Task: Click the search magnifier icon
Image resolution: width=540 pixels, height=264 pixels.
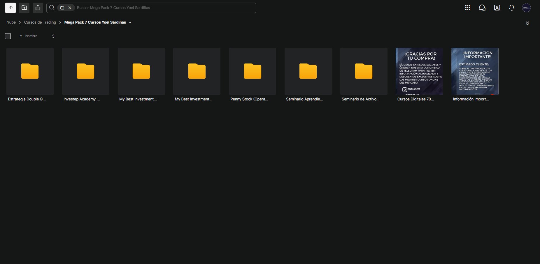Action: pos(52,8)
